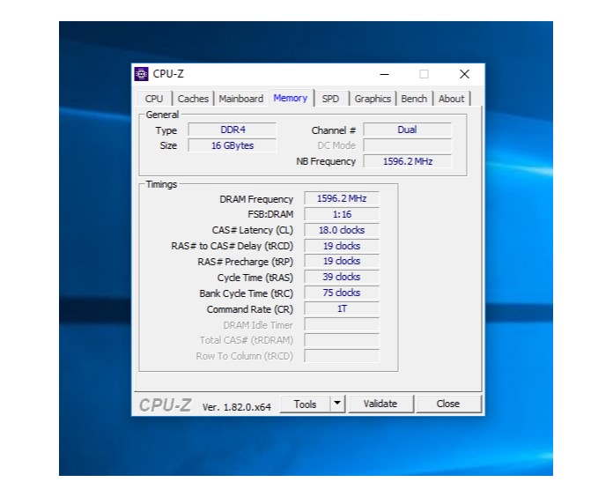Click the Channel # label
The width and height of the screenshot is (613, 497).
tap(334, 130)
